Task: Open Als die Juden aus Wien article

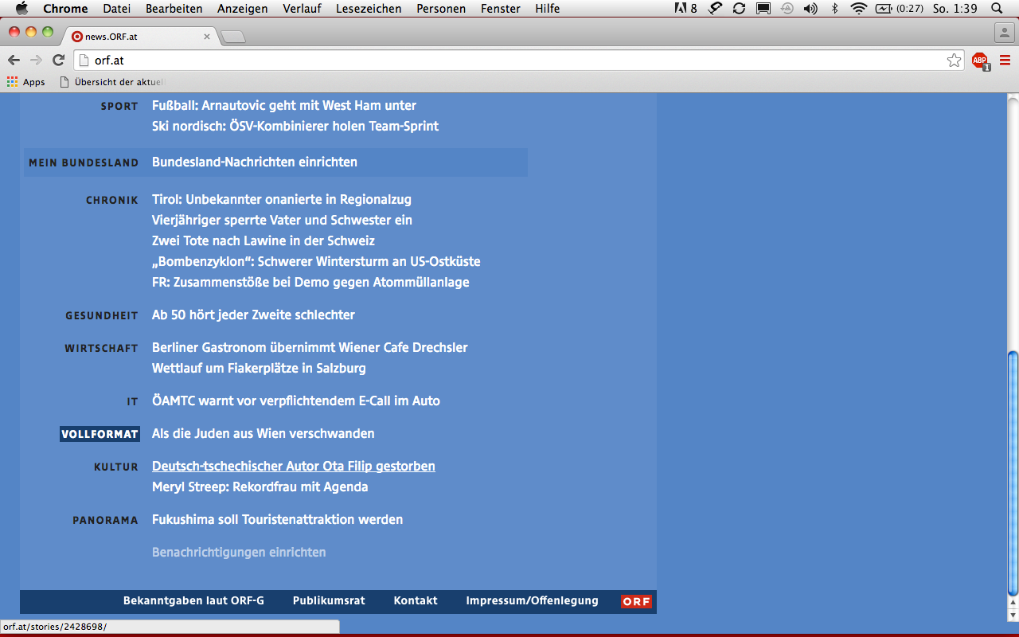Action: 264,433
